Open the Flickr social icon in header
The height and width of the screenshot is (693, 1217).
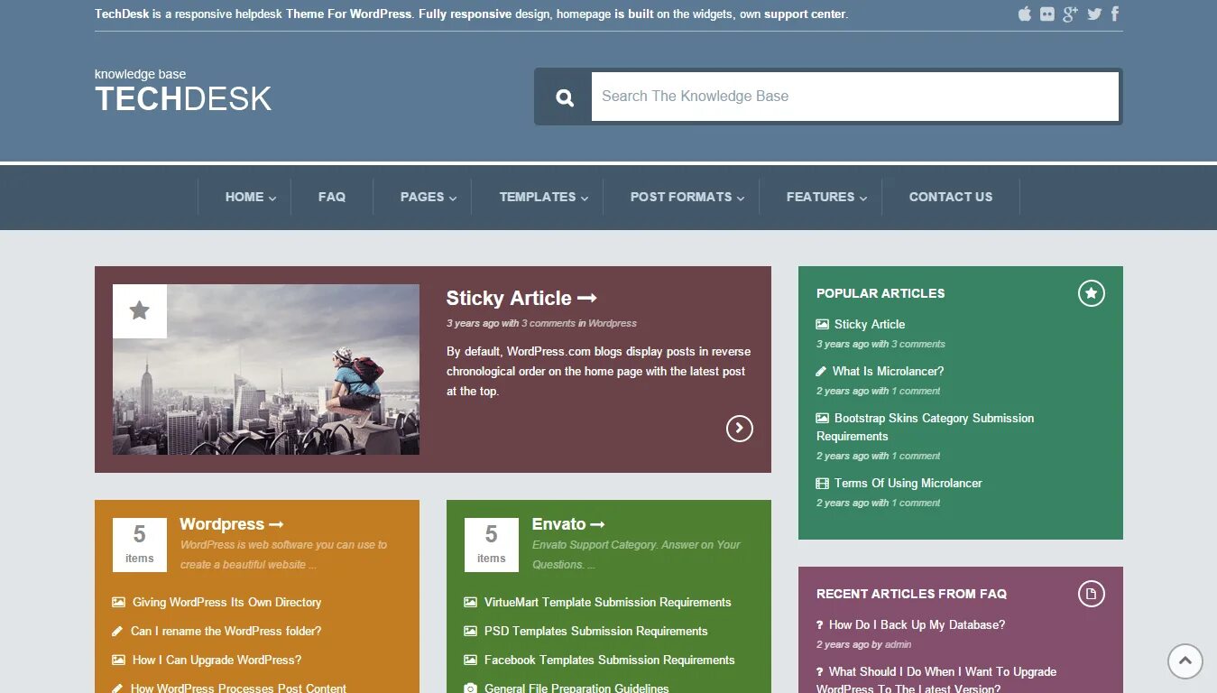(1047, 14)
